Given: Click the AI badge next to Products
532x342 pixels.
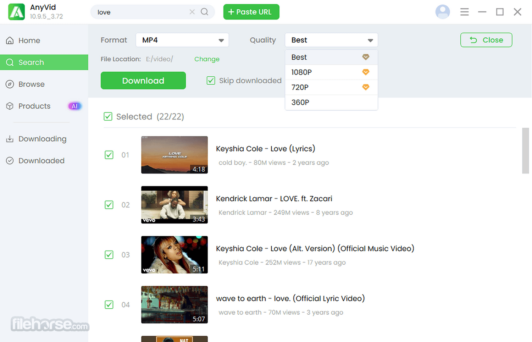Looking at the screenshot, I should (74, 106).
